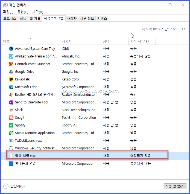Viewport: 190px width, 194px height.
Task: Click the 엑셀 샘플.xlsx file icon
Action: pyautogui.click(x=11, y=156)
